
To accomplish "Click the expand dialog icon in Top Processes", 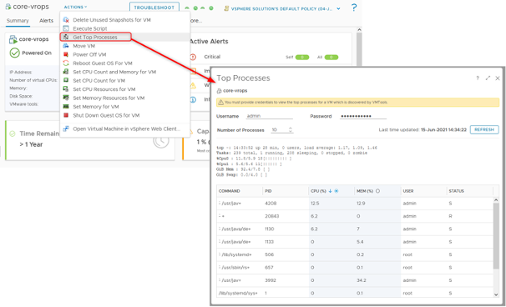I will [x=488, y=78].
